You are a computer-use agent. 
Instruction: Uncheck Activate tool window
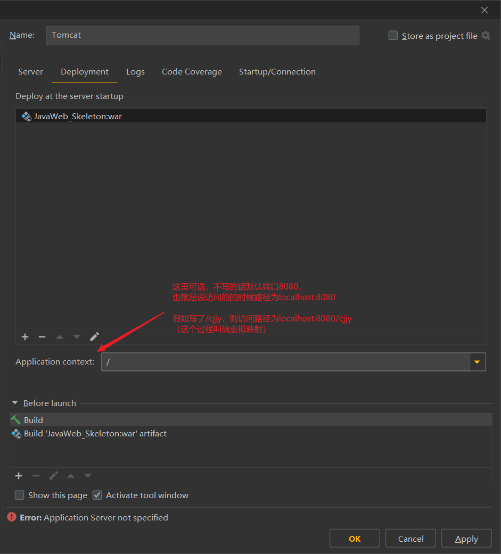click(x=97, y=495)
